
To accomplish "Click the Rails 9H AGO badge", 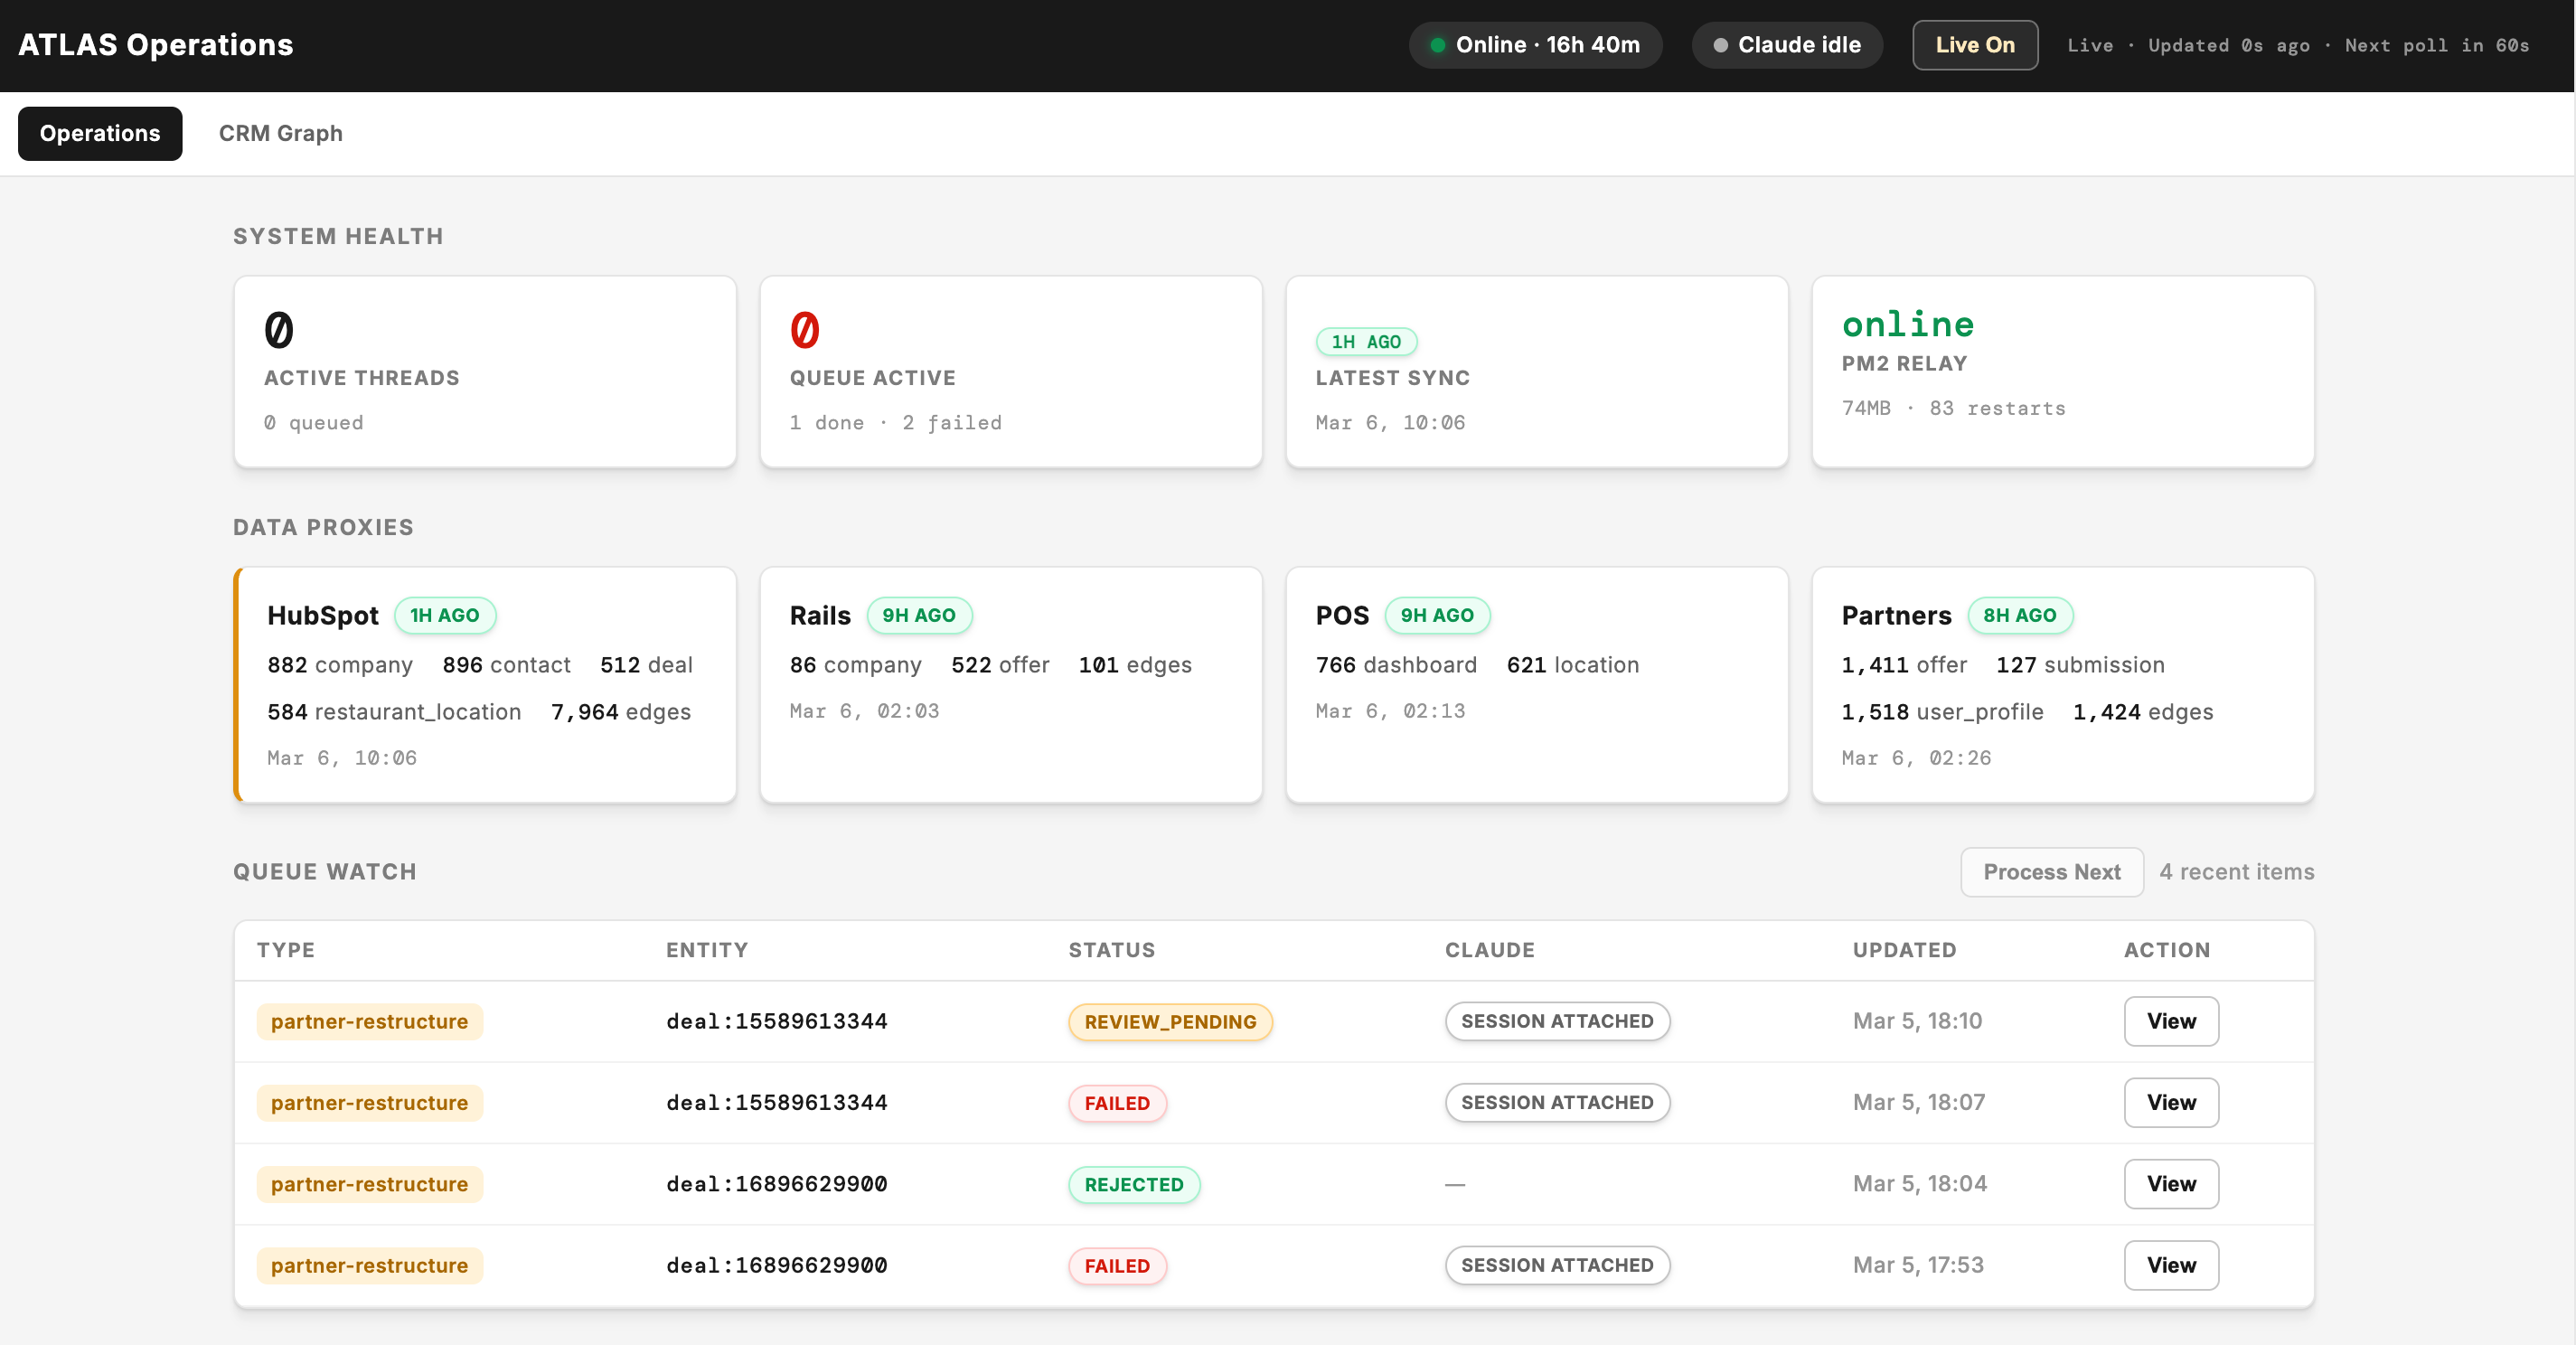I will [x=918, y=615].
